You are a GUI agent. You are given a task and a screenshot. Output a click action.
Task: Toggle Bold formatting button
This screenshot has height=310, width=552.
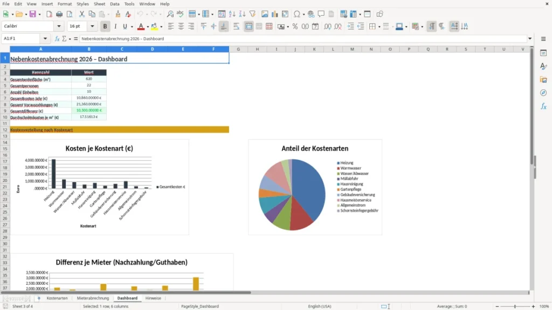(105, 26)
